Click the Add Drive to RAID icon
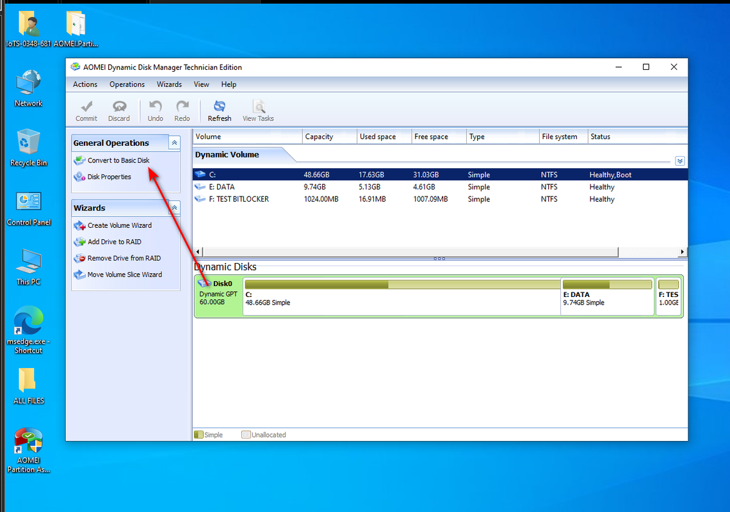This screenshot has height=512, width=730. click(79, 242)
